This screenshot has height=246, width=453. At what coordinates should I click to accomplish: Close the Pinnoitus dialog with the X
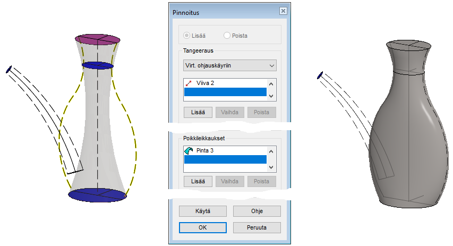[283, 11]
